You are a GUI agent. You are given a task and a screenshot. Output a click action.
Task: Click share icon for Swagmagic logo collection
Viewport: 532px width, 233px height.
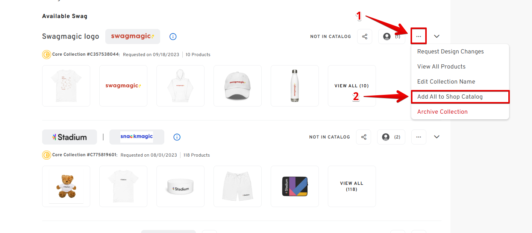click(365, 37)
